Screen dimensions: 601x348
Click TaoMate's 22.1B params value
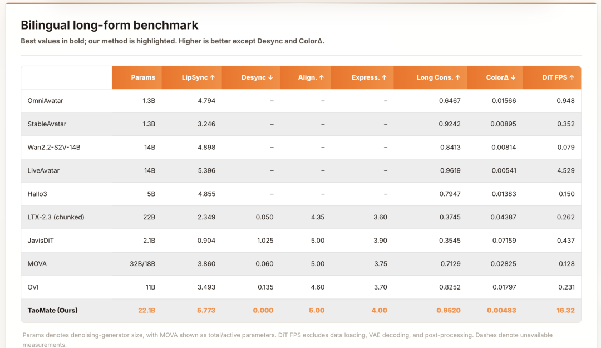coord(146,310)
